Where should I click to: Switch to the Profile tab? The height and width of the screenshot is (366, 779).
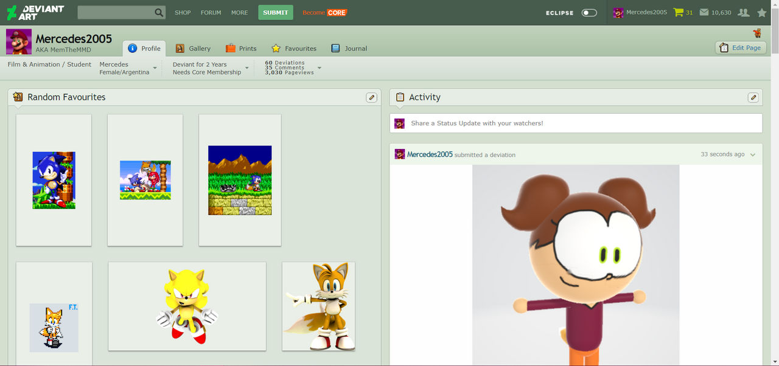point(144,49)
